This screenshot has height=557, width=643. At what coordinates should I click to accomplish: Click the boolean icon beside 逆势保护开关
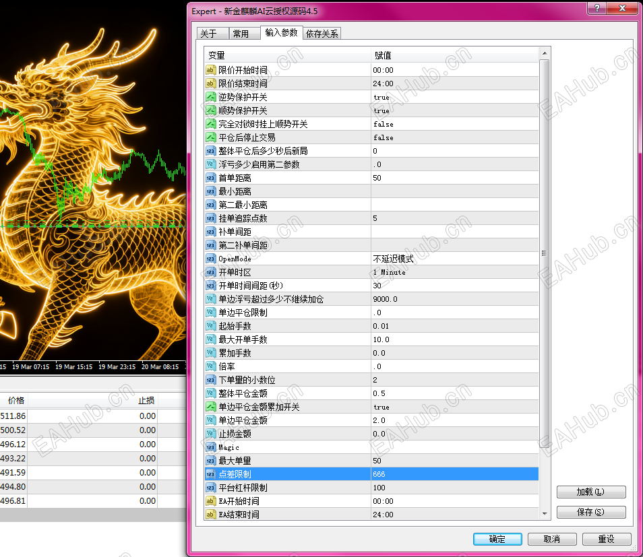[210, 97]
